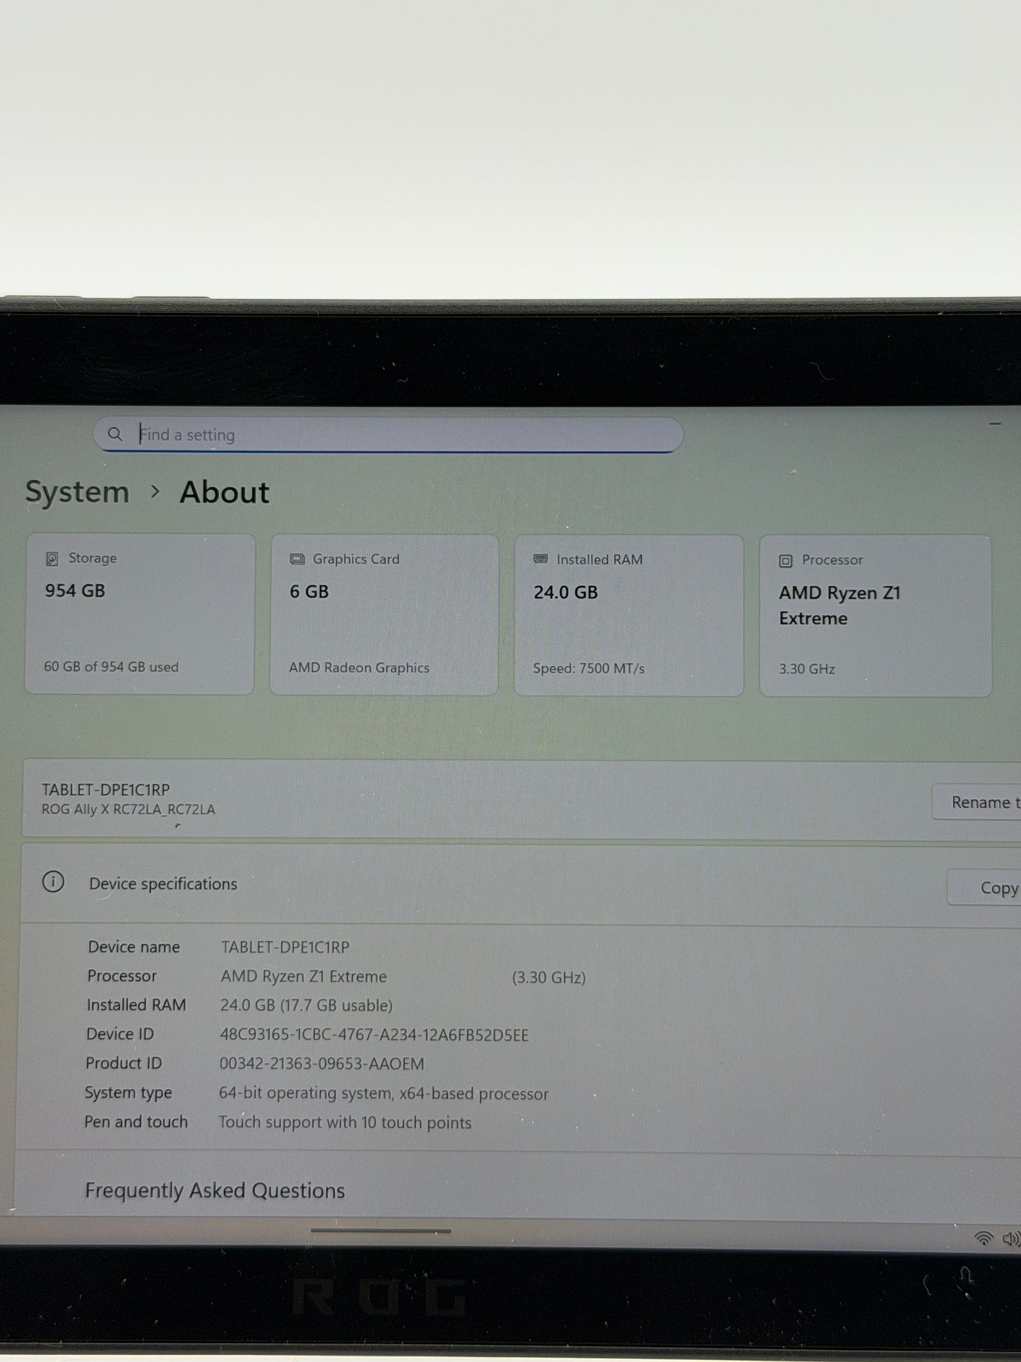1021x1362 pixels.
Task: Click the Storage drive icon
Action: [x=52, y=559]
